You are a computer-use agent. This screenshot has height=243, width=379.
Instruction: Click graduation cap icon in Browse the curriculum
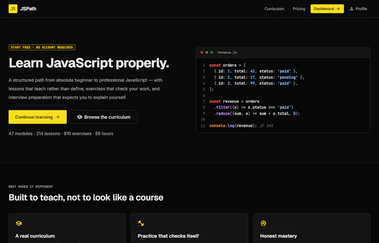(x=80, y=117)
